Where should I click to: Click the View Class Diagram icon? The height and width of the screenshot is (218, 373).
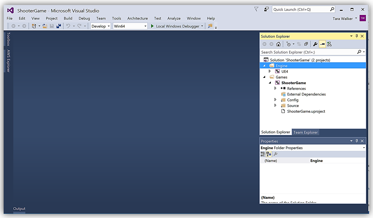329,44
